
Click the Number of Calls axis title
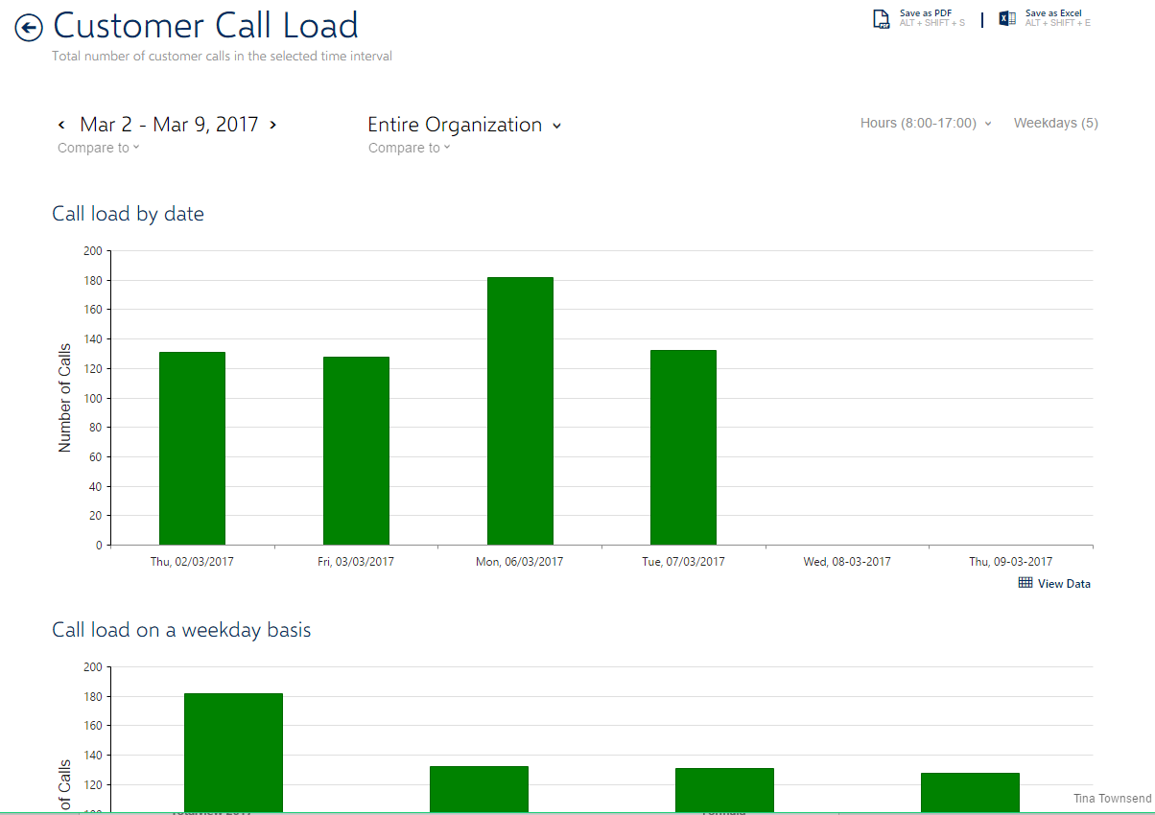(65, 398)
